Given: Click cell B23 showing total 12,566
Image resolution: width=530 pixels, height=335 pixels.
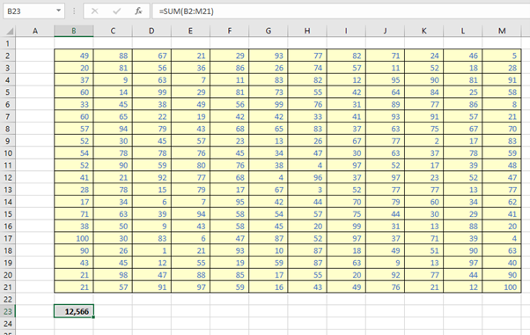Looking at the screenshot, I should click(74, 311).
